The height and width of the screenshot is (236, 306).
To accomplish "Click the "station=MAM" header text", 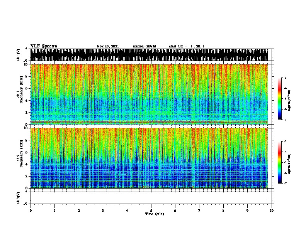I will tap(144, 46).
